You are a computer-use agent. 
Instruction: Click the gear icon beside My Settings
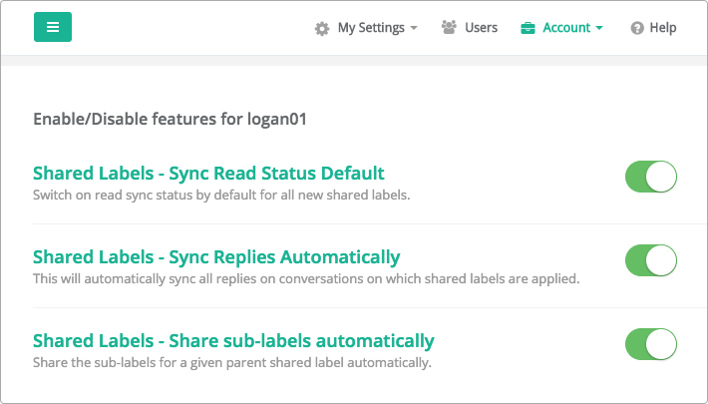point(322,29)
